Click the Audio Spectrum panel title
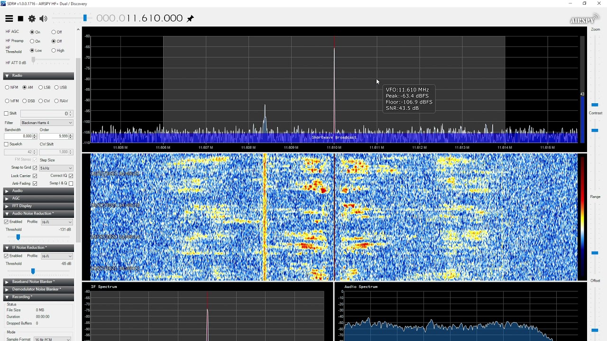 coord(361,287)
